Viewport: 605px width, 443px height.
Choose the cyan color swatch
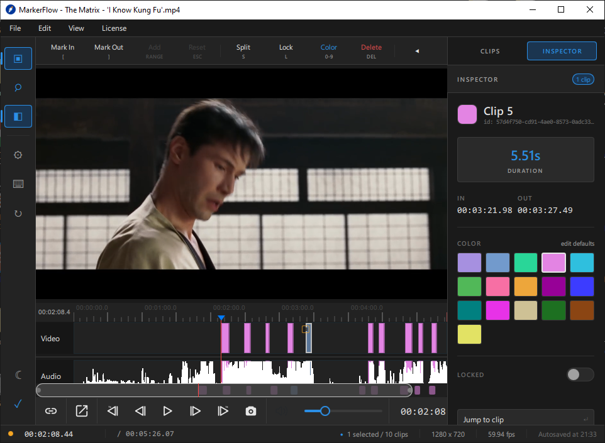click(582, 263)
